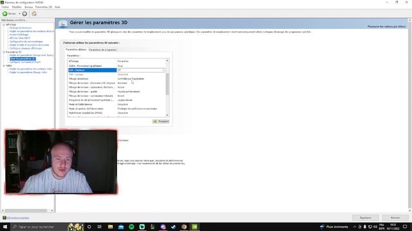This screenshot has width=412, height=231.
Task: Open the Mail app on taskbar
Action: [121, 227]
